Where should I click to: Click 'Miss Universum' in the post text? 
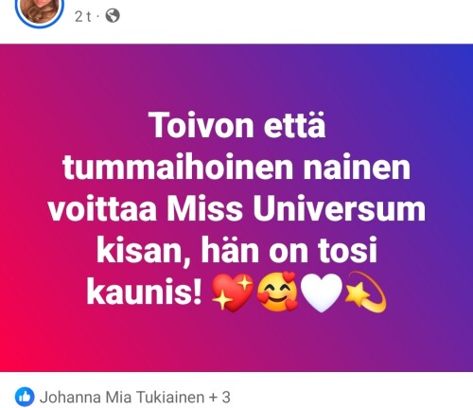(x=296, y=208)
